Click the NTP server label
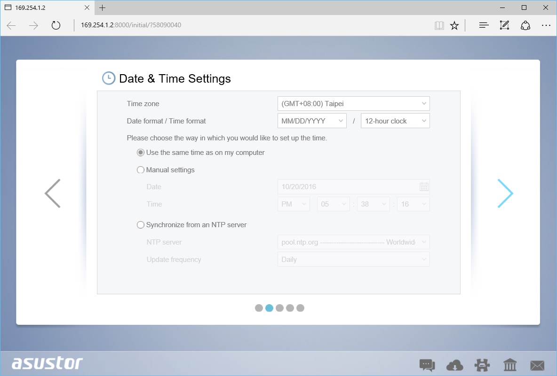557x376 pixels. tap(164, 242)
